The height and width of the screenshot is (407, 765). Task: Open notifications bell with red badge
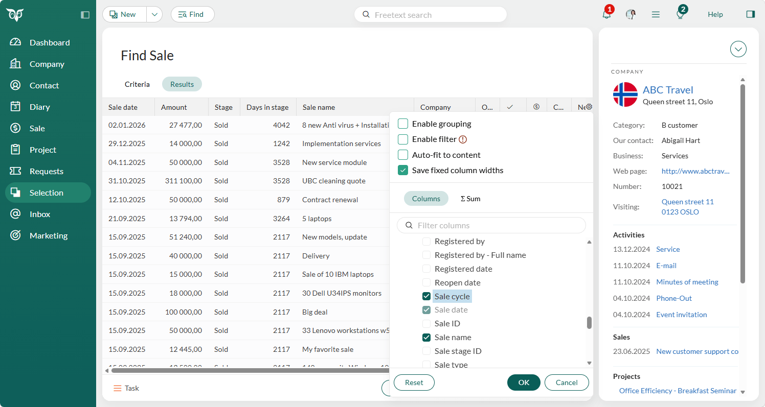click(606, 14)
